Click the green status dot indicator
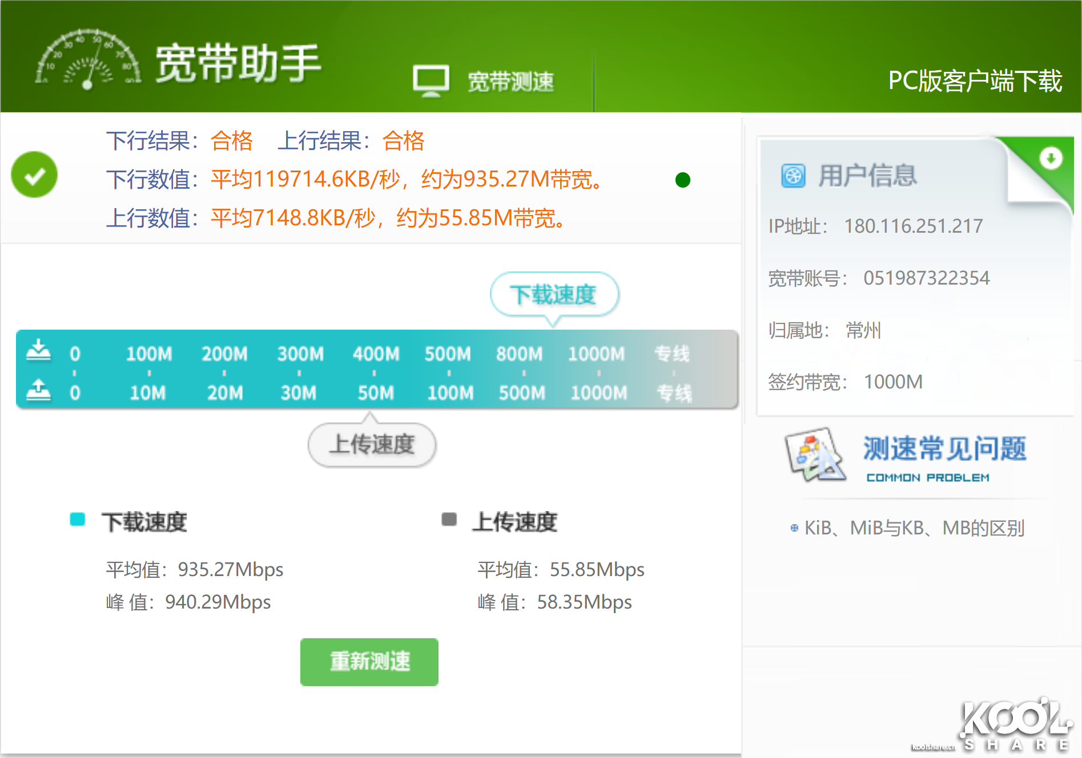Image resolution: width=1082 pixels, height=758 pixels. point(682,180)
